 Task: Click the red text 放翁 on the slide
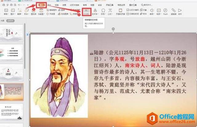tap(140, 59)
